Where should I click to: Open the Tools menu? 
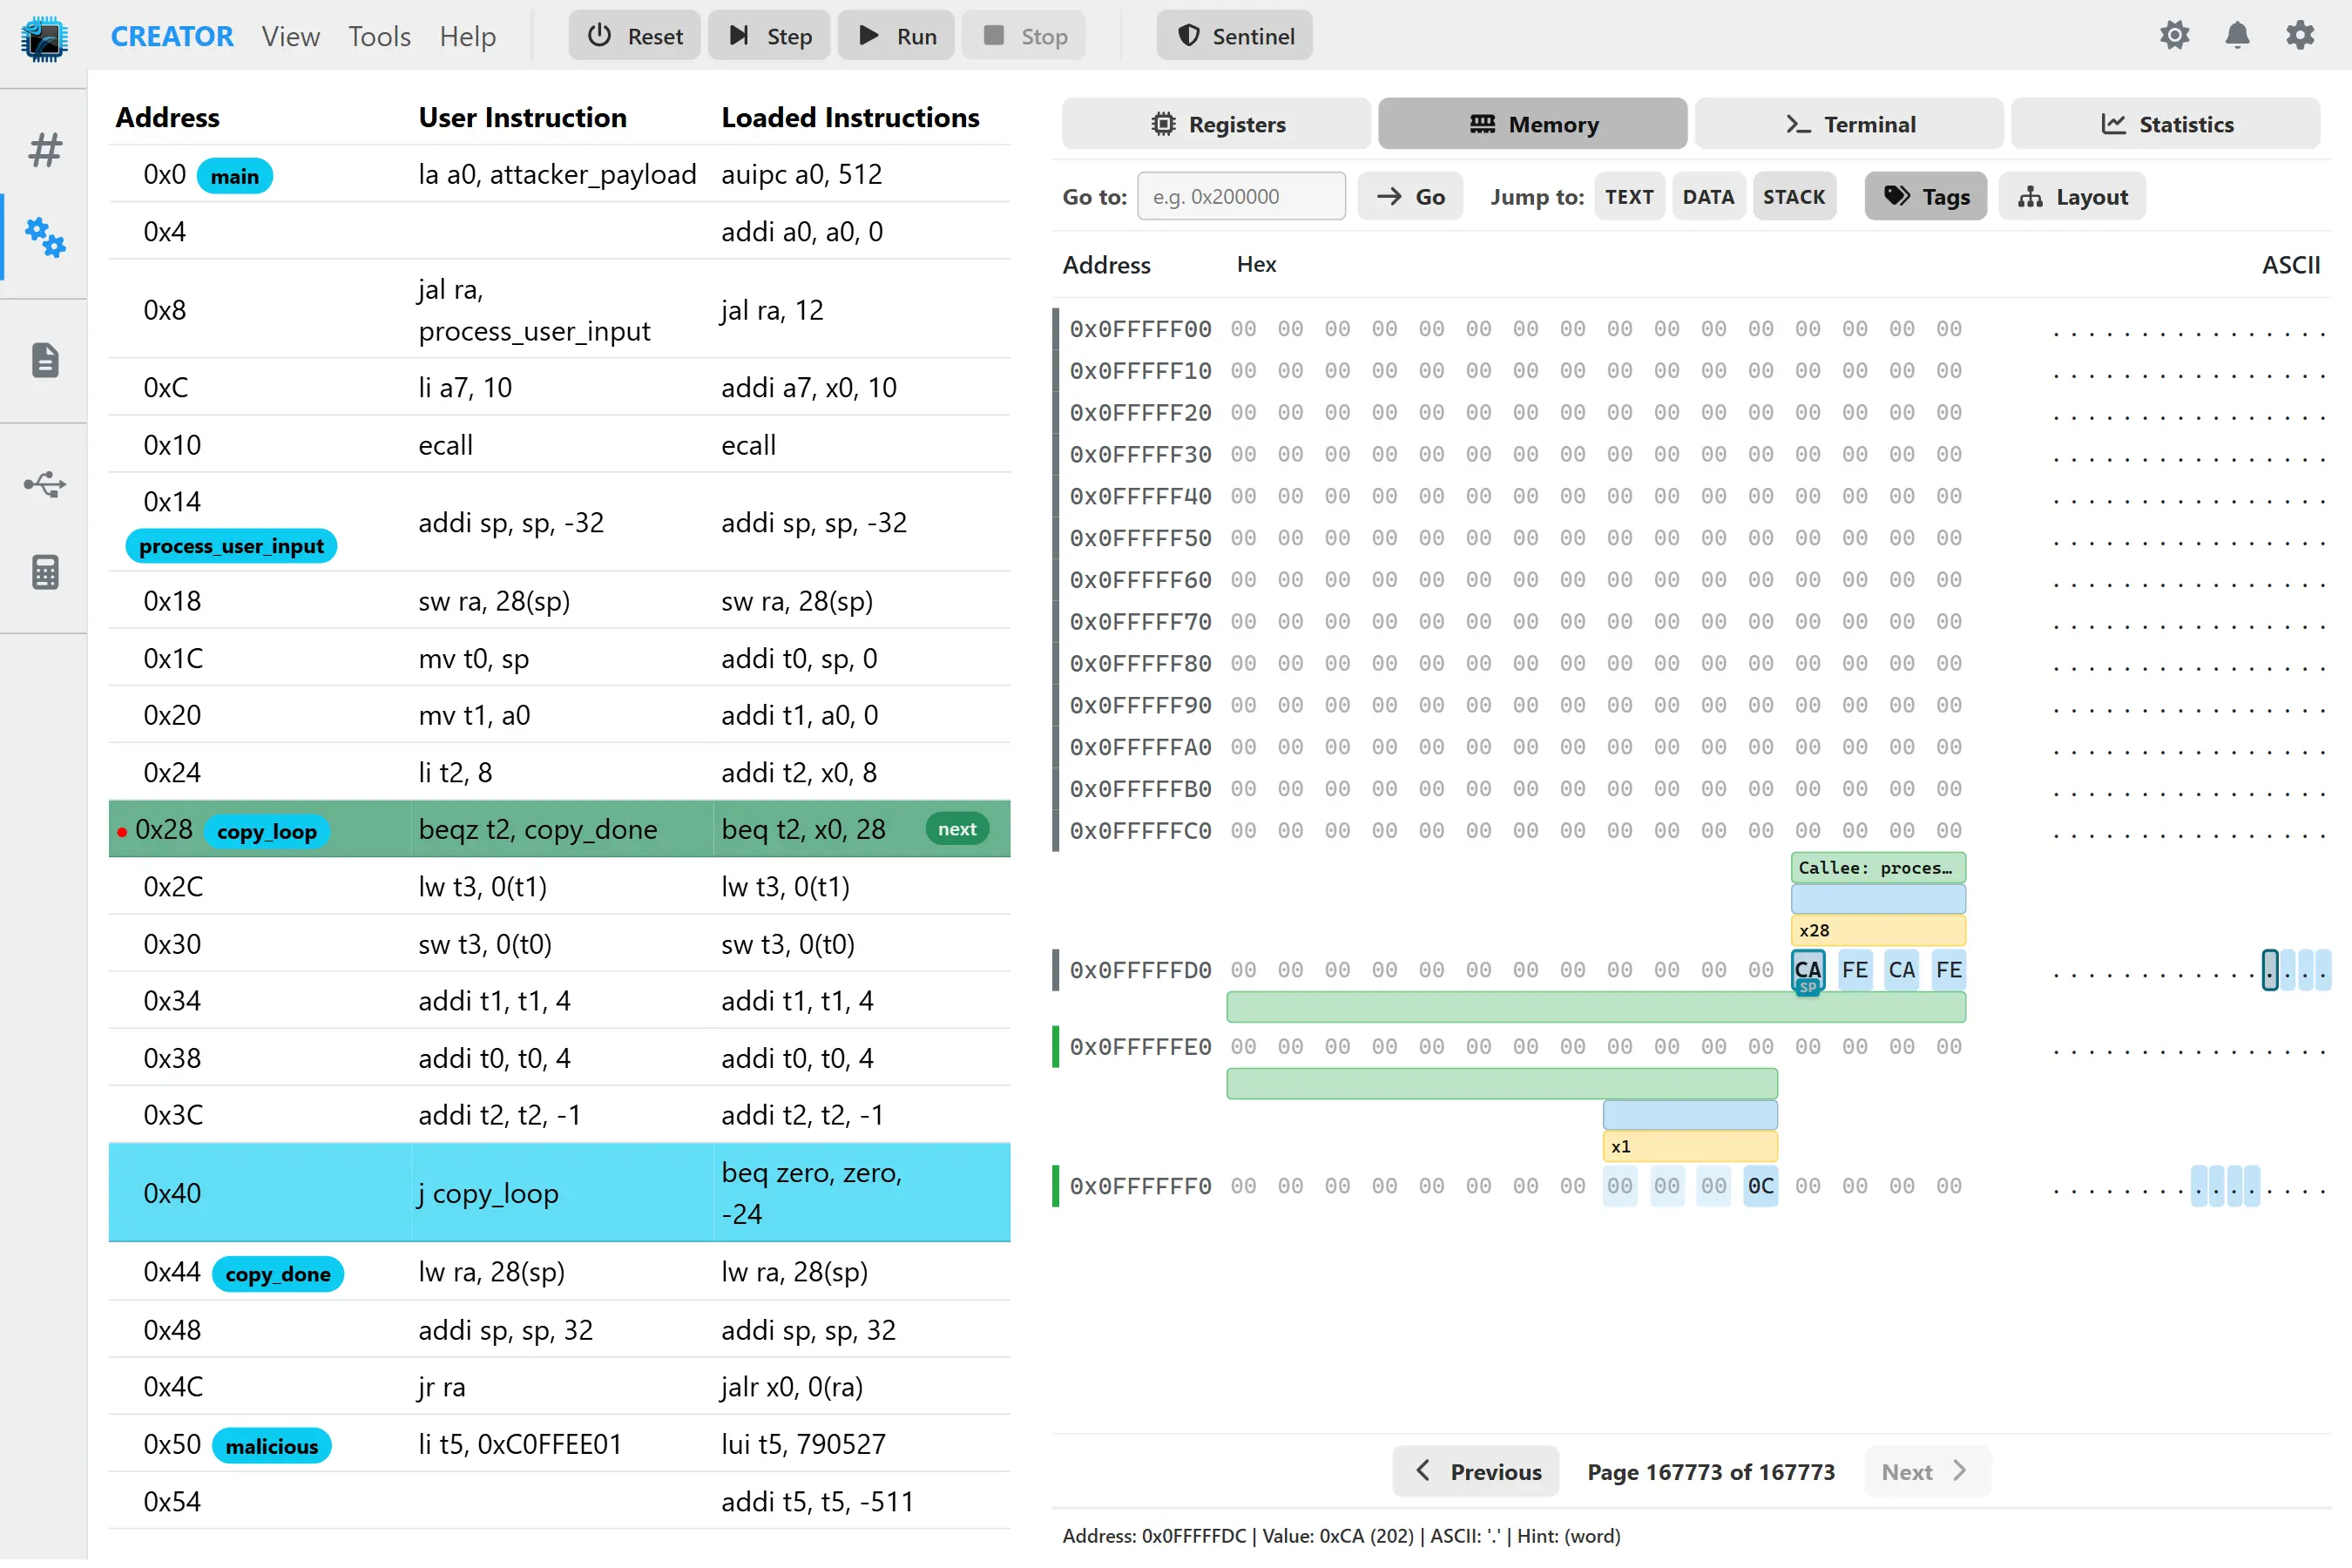click(x=379, y=36)
